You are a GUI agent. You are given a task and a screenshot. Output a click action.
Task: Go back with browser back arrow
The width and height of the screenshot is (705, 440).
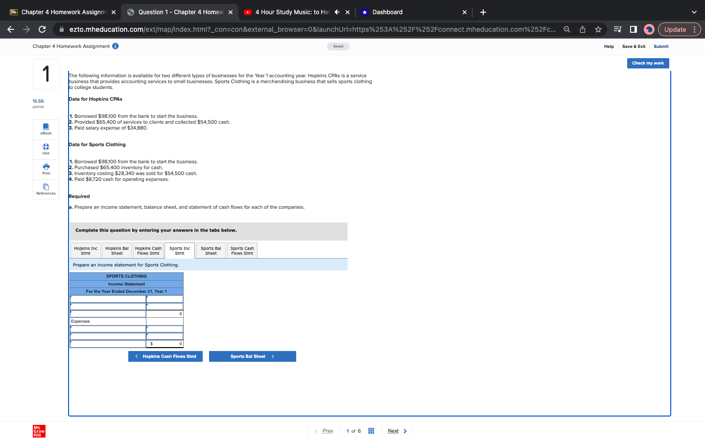(11, 29)
